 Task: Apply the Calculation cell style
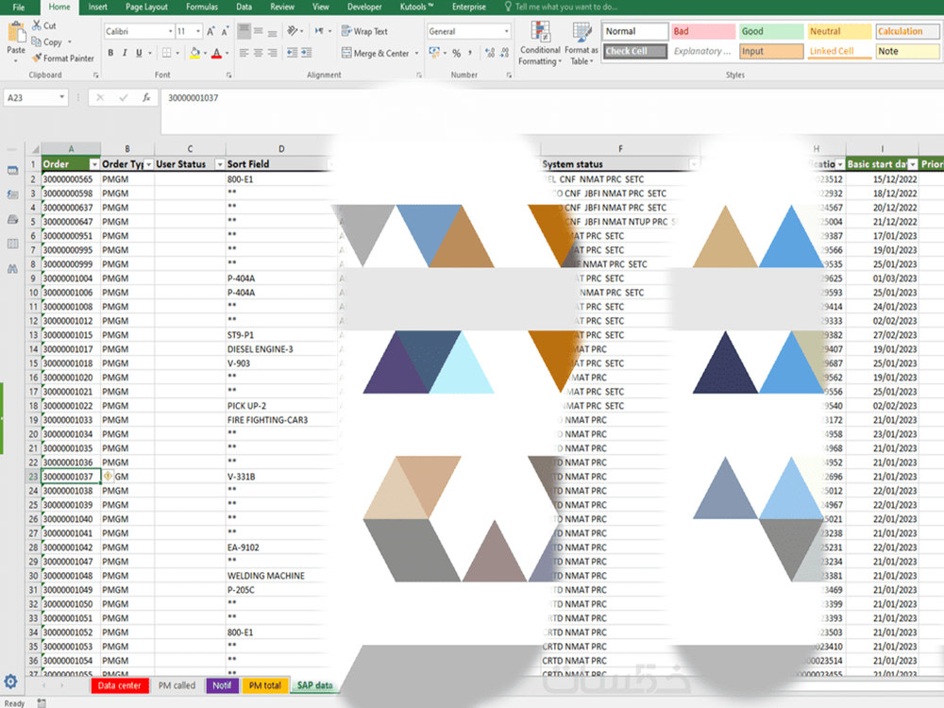click(x=907, y=31)
